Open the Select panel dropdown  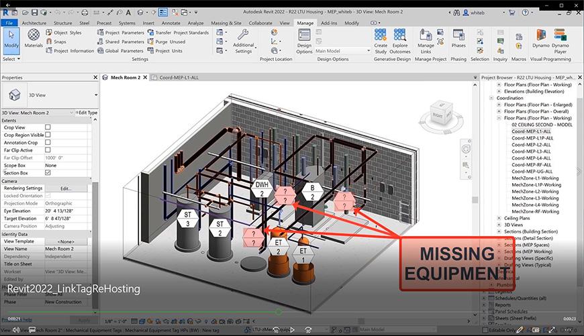point(11,59)
